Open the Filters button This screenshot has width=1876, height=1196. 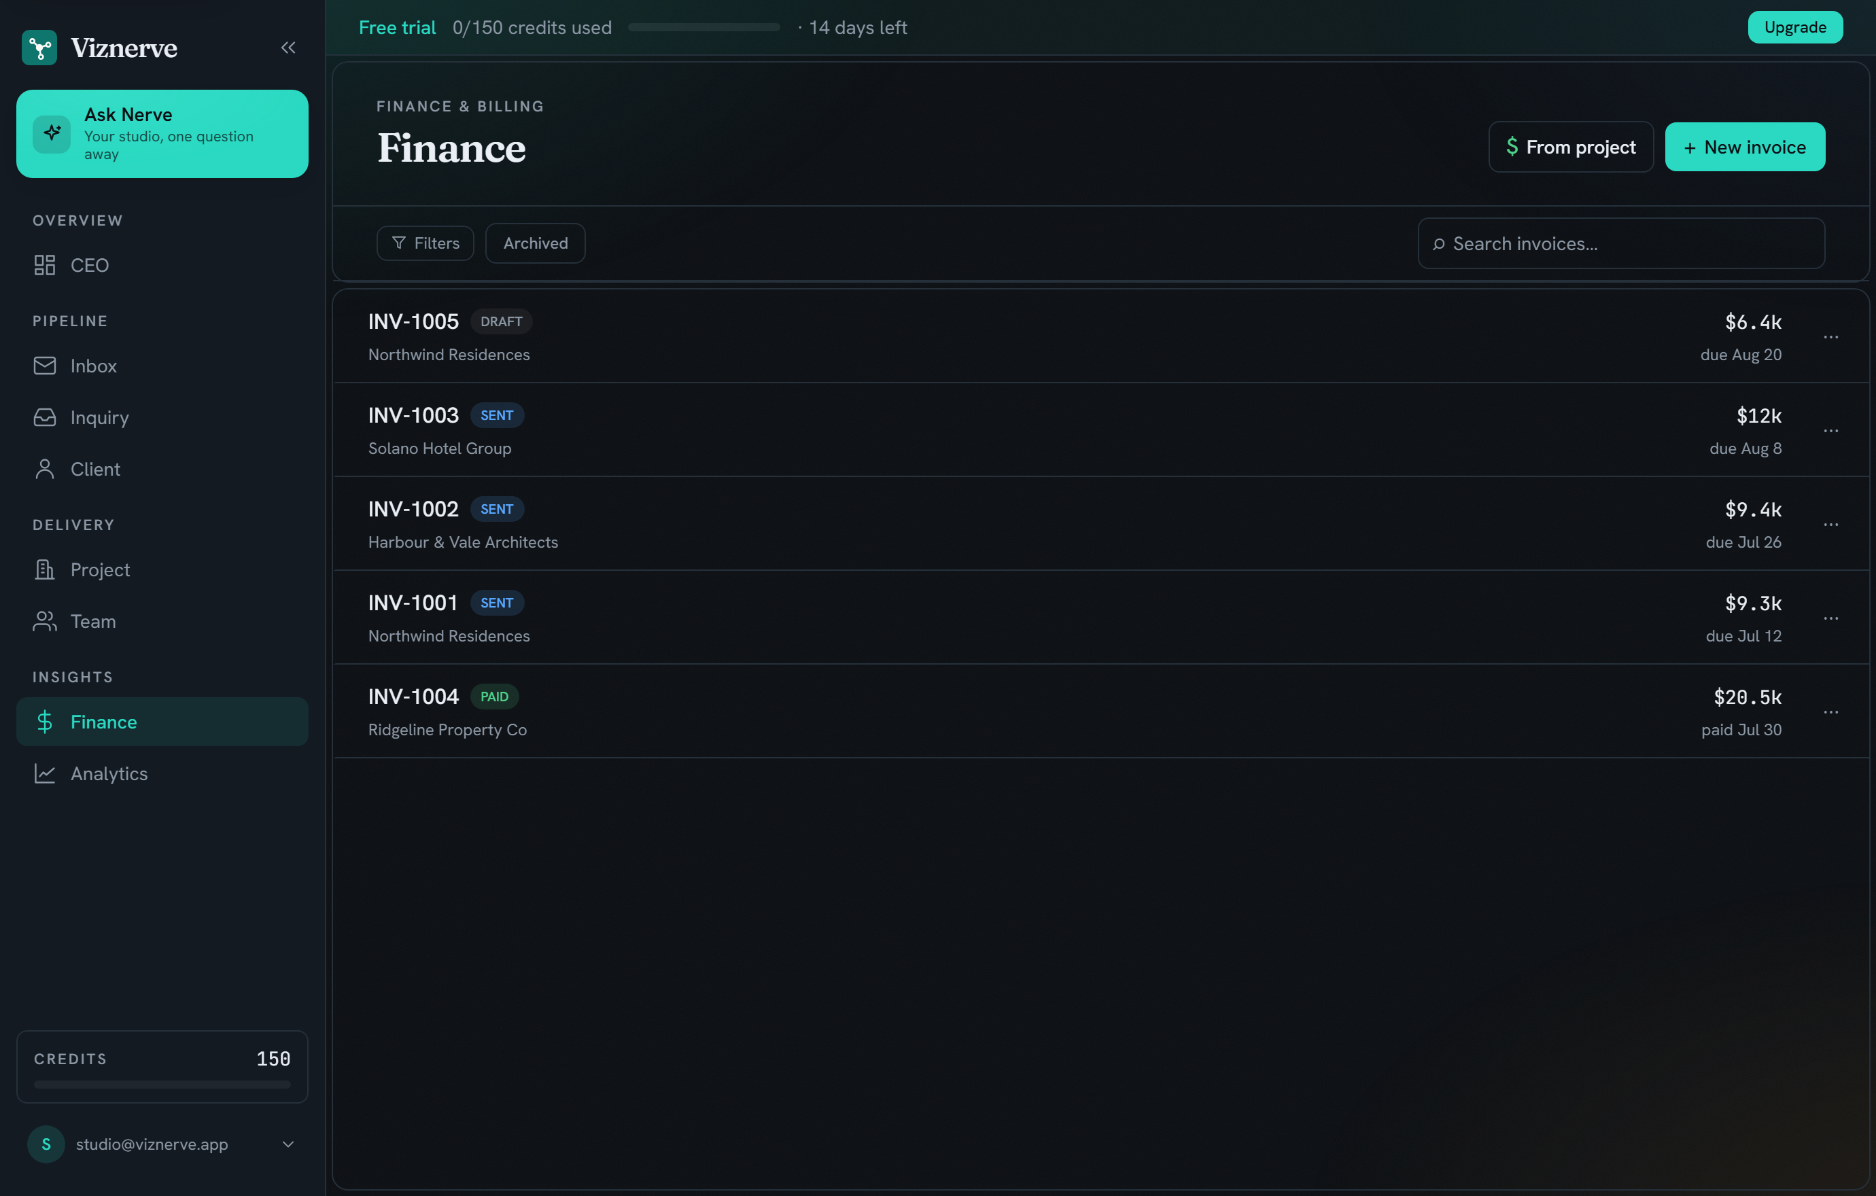[x=425, y=243]
